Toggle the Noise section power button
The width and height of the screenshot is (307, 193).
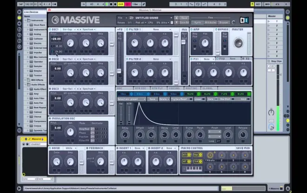(x=50, y=148)
